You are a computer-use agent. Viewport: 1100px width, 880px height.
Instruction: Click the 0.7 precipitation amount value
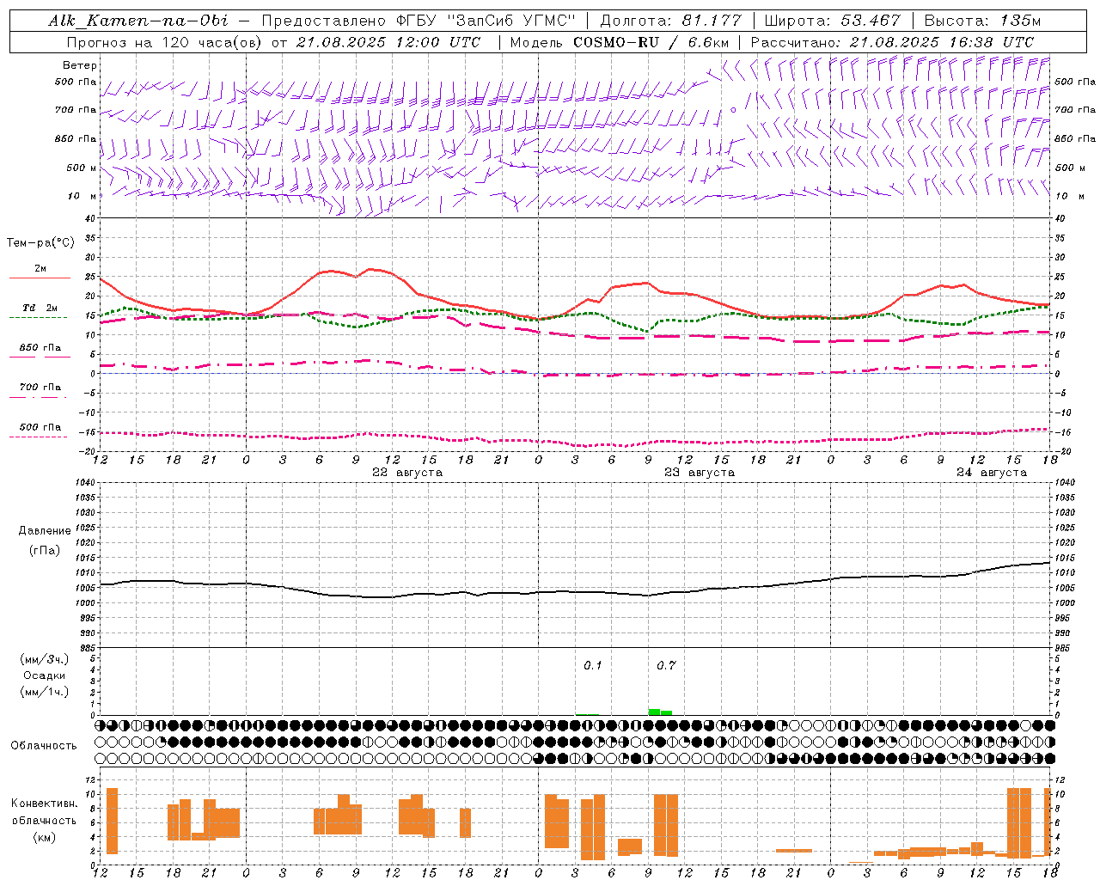pyautogui.click(x=666, y=666)
